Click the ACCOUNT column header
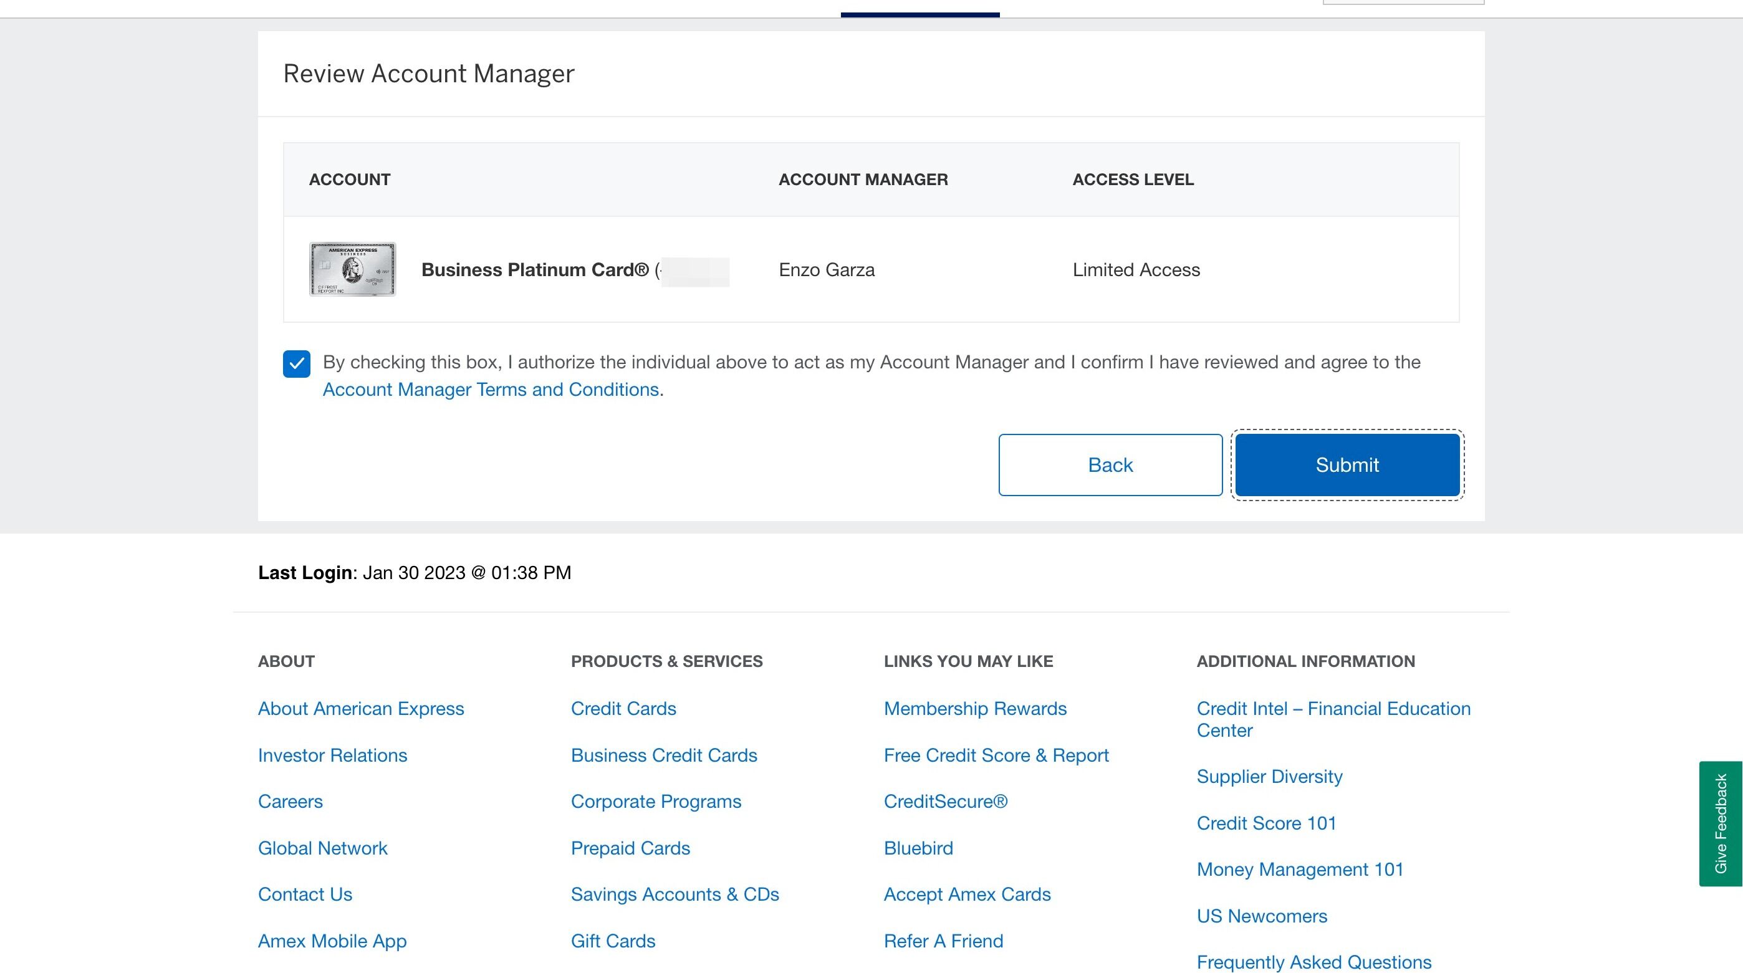 click(350, 180)
